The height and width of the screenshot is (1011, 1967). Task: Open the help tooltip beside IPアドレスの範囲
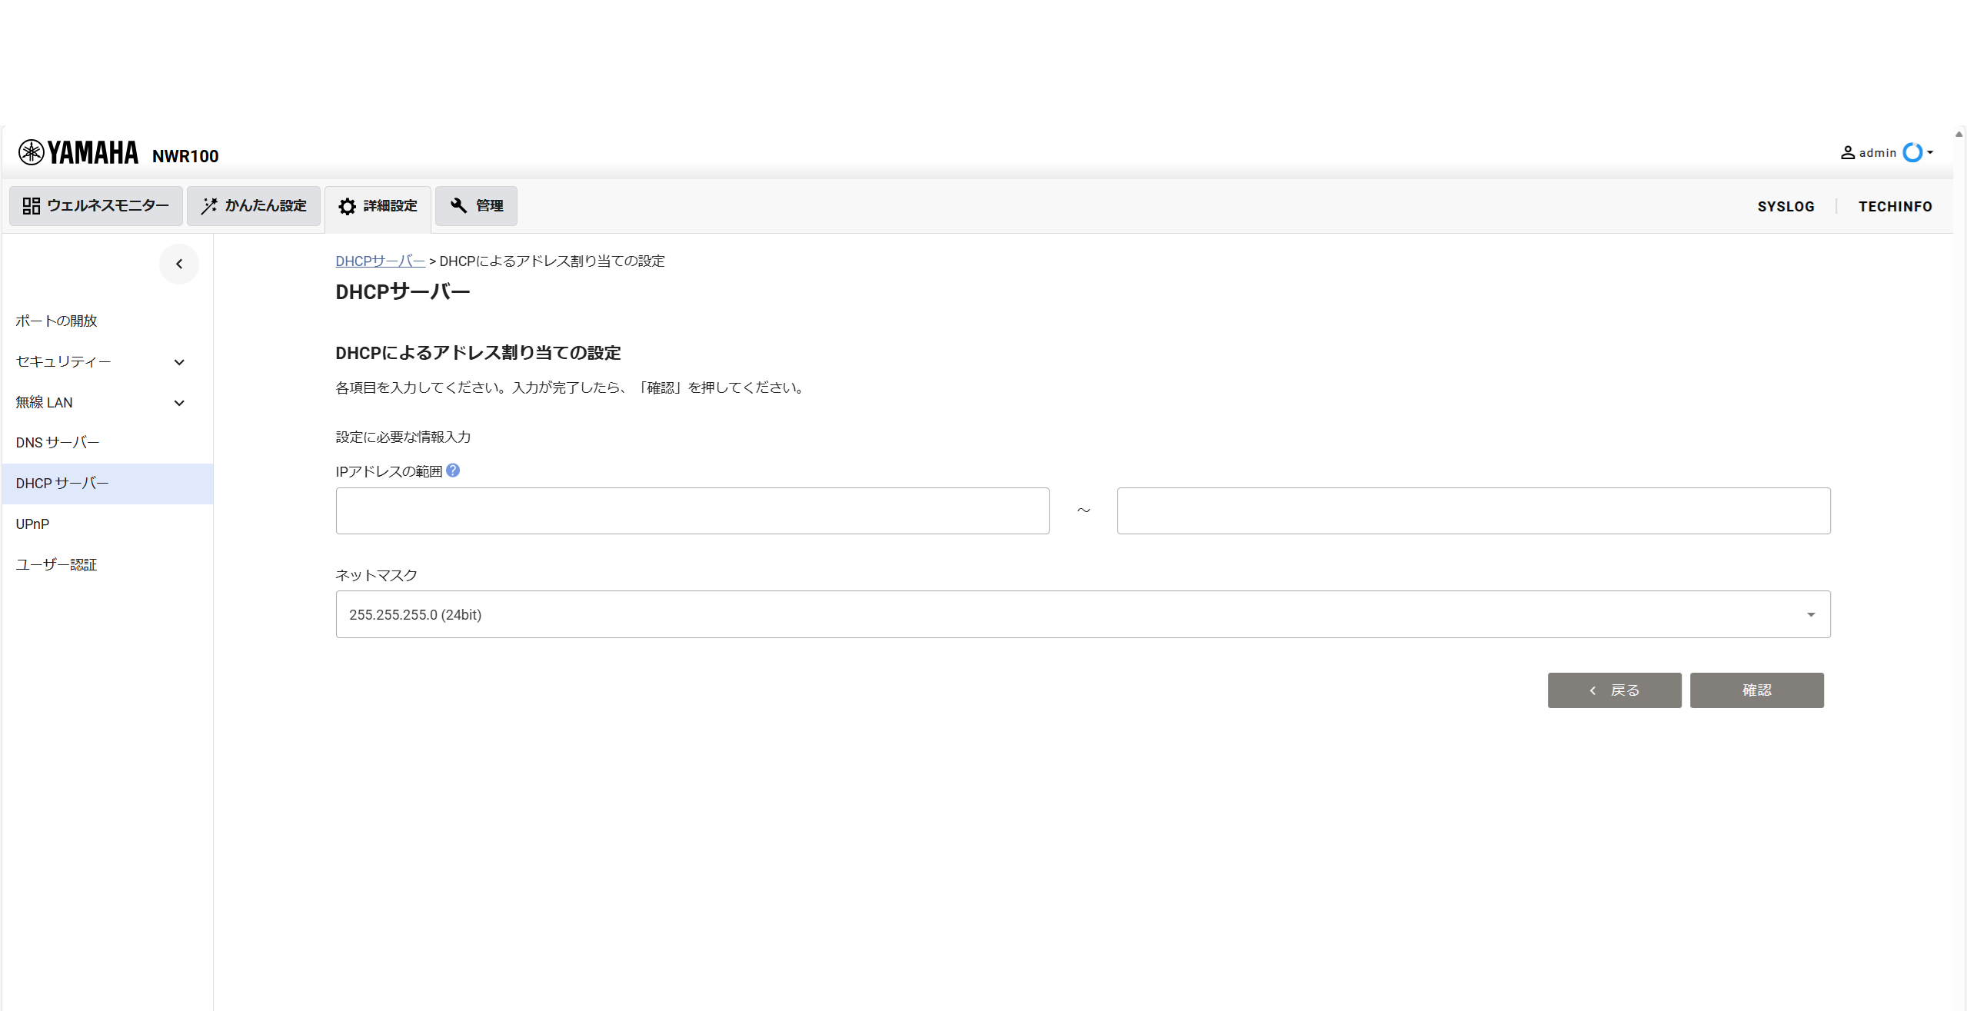453,470
